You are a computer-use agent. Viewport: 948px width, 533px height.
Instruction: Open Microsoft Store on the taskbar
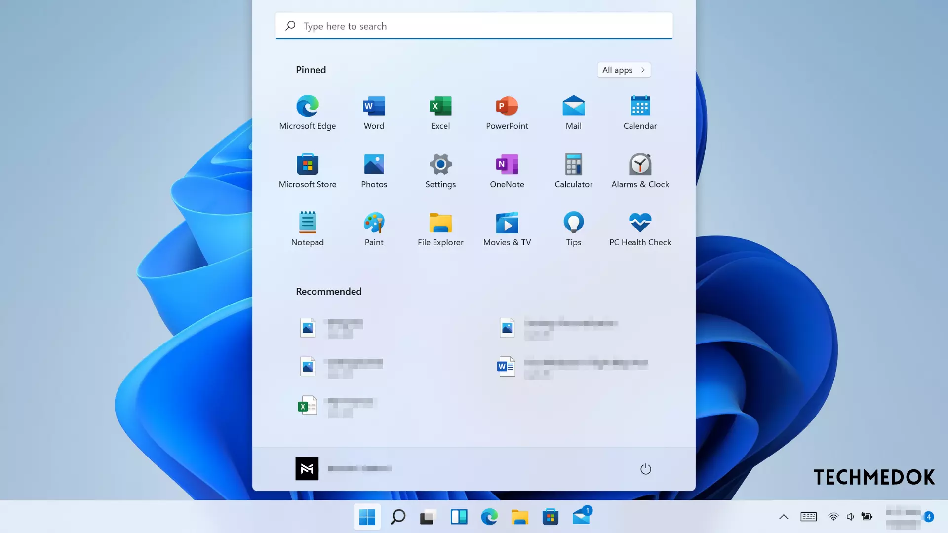[x=550, y=517]
